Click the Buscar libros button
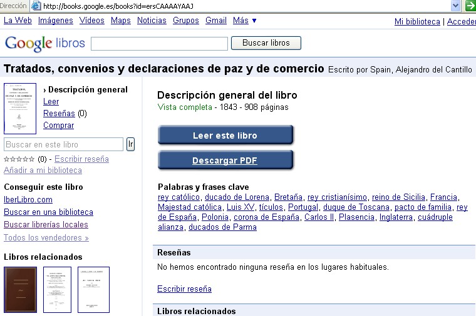This screenshot has width=476, height=316. coord(266,43)
